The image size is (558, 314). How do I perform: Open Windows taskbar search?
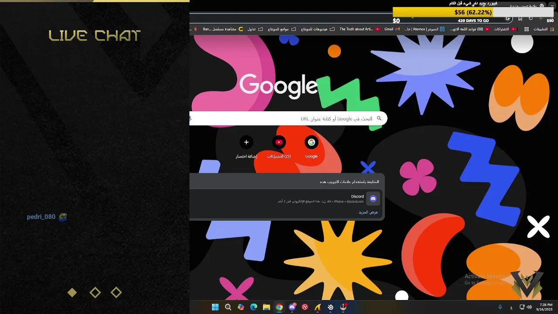coord(228,307)
